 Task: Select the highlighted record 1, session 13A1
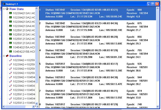pyautogui.click(x=97, y=13)
